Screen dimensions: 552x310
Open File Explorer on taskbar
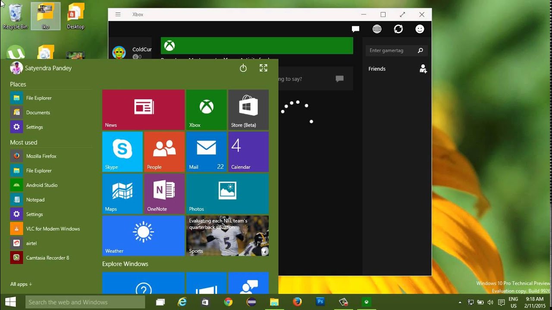[274, 302]
